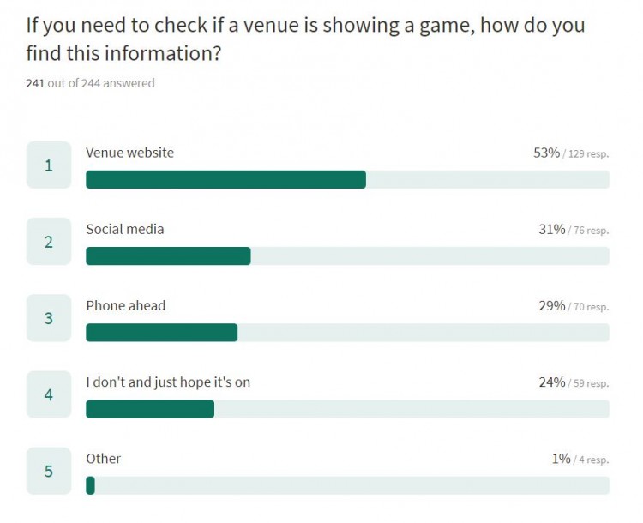Select the "Venue website" answer label
The width and height of the screenshot is (643, 523).
[129, 153]
